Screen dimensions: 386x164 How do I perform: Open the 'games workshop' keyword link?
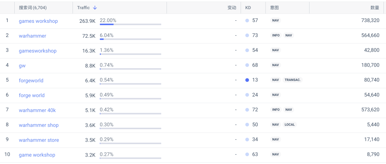(38, 21)
